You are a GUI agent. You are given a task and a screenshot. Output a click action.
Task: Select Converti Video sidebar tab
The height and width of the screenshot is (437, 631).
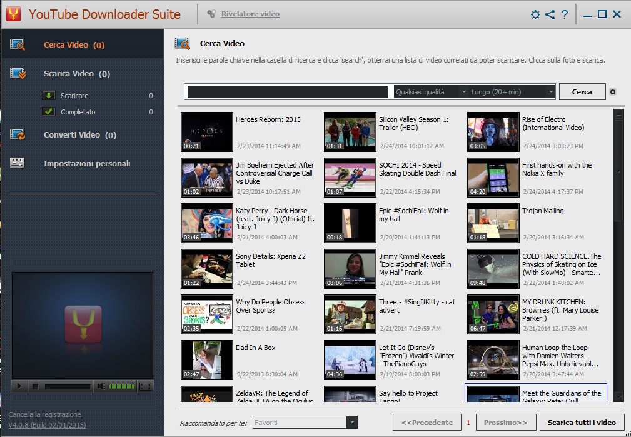pos(83,135)
